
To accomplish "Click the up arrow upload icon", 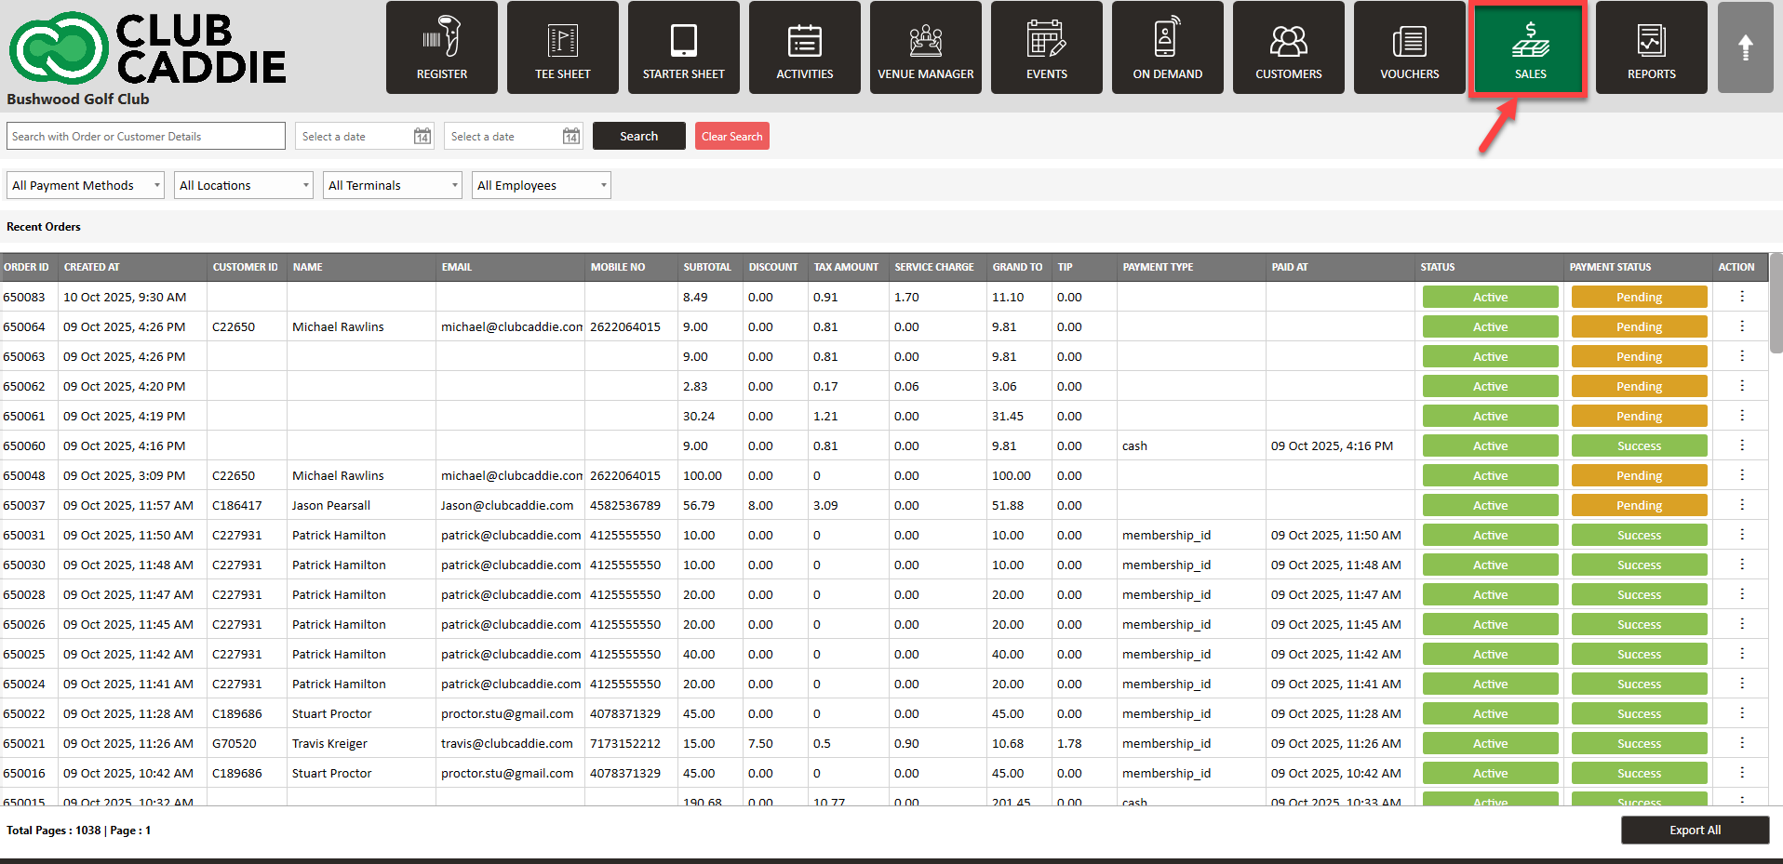I will [1745, 48].
